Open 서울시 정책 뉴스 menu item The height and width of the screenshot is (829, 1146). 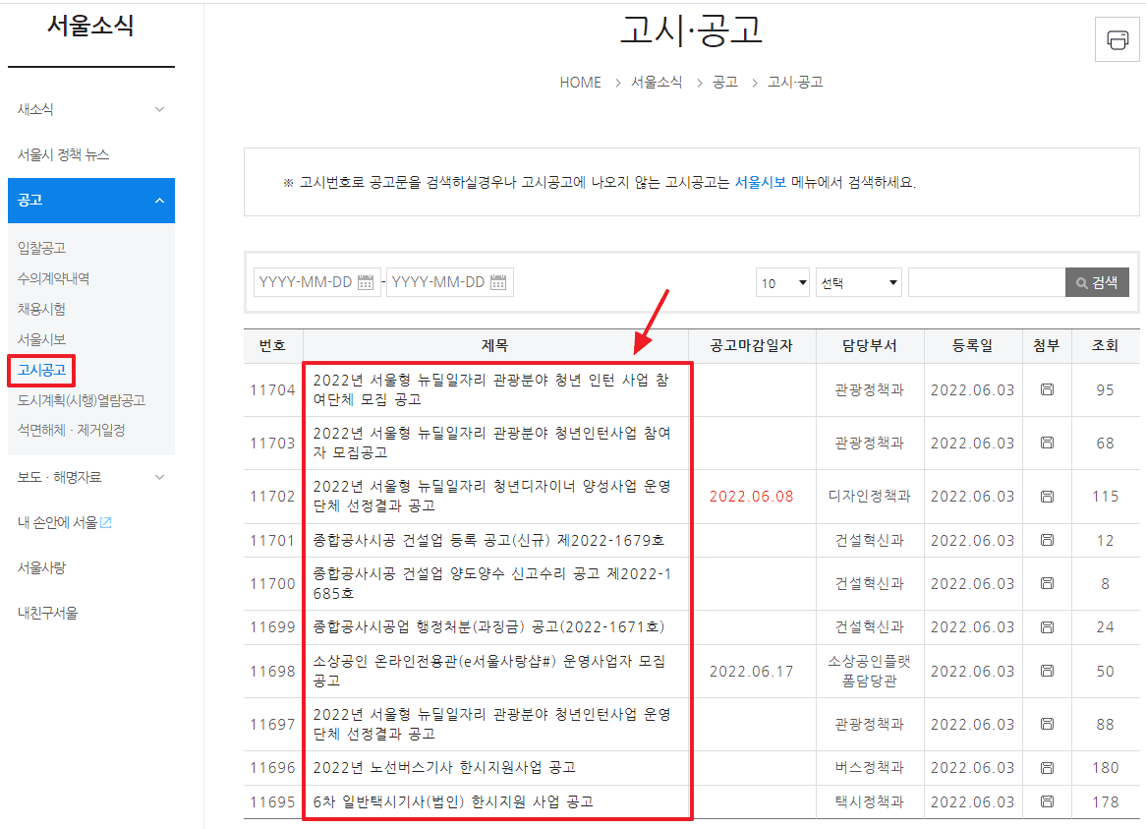pyautogui.click(x=64, y=155)
